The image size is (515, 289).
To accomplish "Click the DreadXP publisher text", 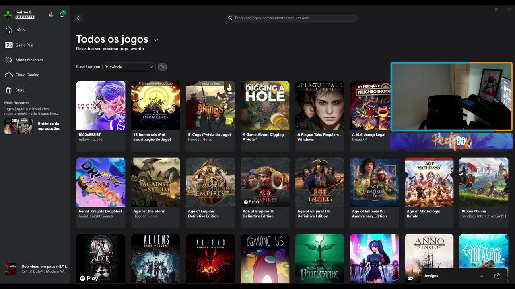I will pos(359,140).
